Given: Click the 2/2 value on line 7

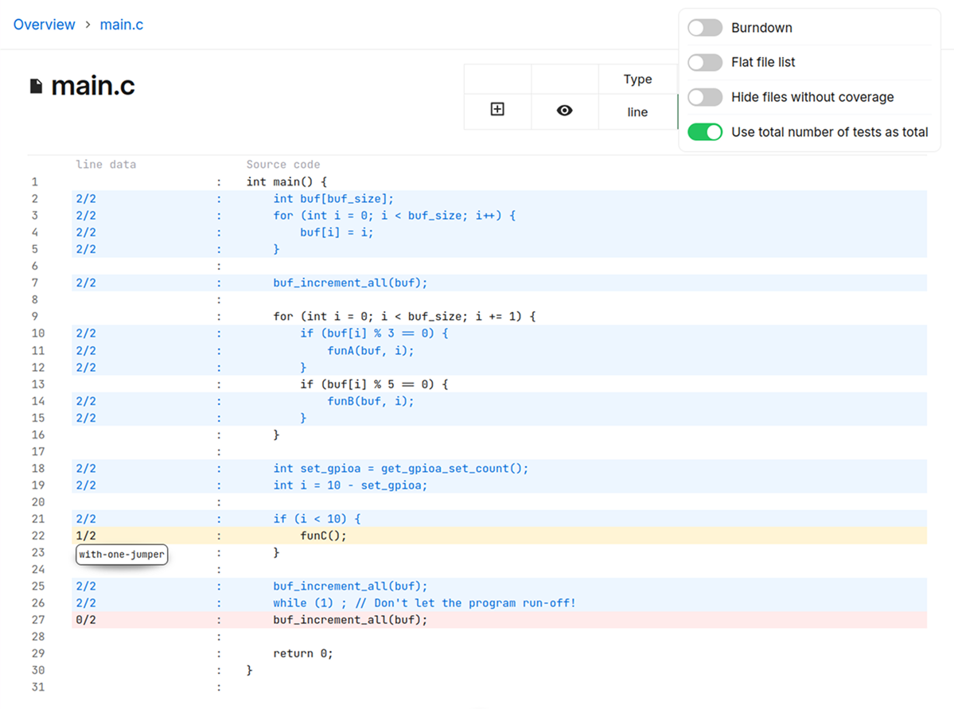Looking at the screenshot, I should [x=86, y=282].
